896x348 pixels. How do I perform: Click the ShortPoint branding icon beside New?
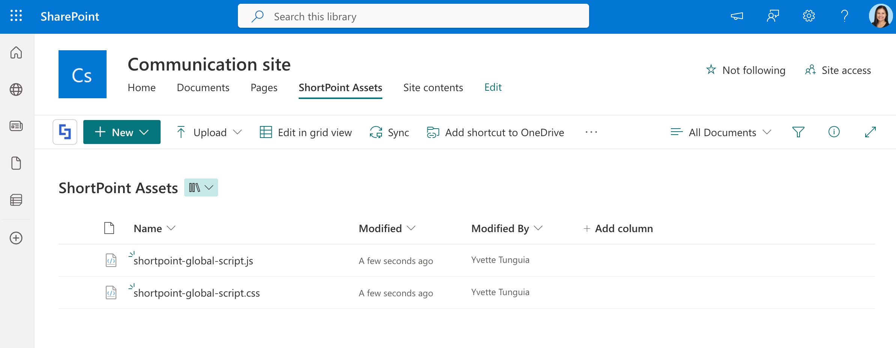coord(65,132)
